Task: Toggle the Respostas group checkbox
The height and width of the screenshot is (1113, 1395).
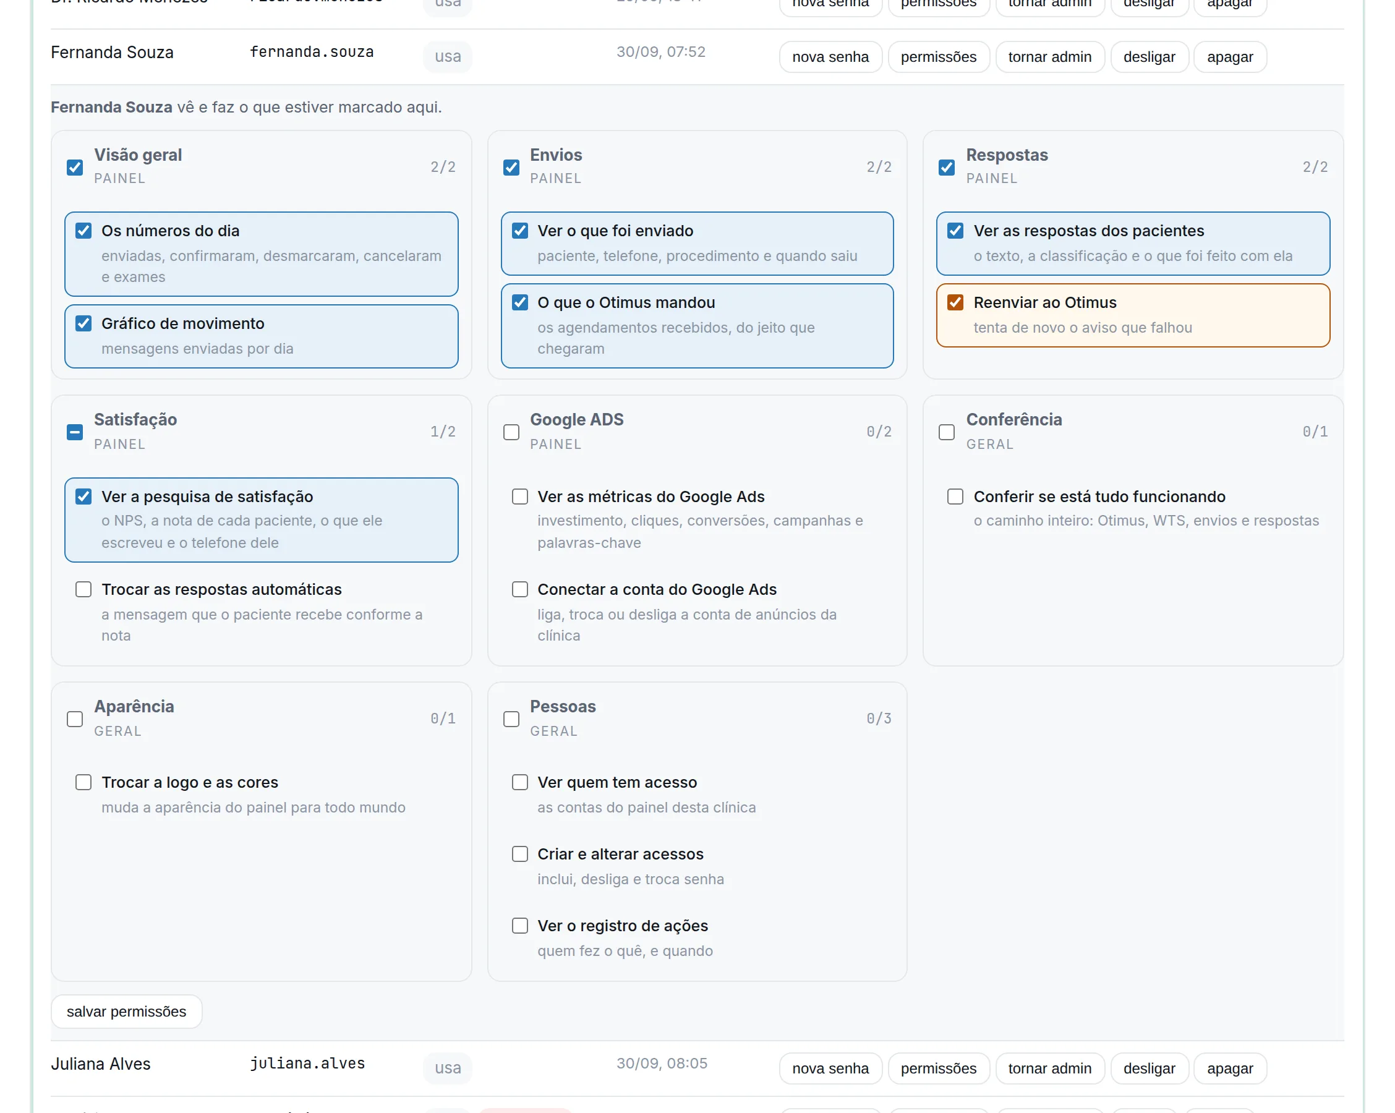Action: [947, 168]
